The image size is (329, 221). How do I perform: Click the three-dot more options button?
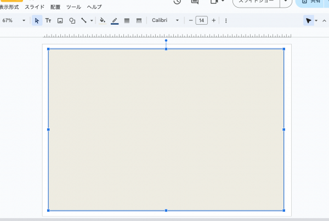click(226, 21)
